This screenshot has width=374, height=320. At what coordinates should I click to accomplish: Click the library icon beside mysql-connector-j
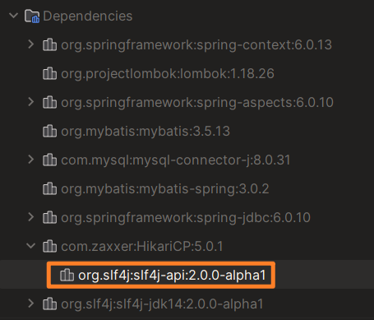click(50, 160)
